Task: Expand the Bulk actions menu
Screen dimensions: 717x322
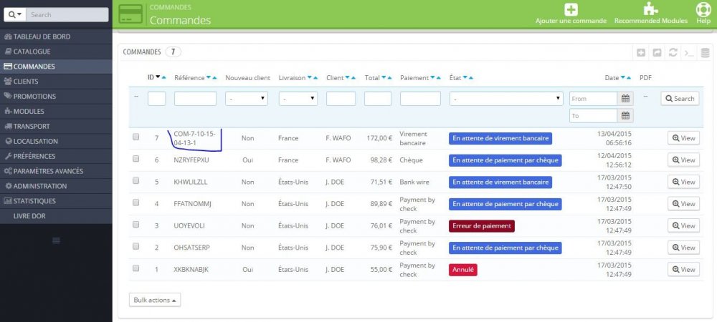Action: click(155, 300)
